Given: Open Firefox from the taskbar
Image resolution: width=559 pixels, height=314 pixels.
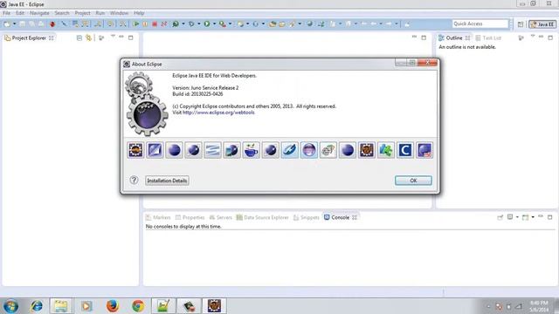Looking at the screenshot, I should (x=113, y=306).
